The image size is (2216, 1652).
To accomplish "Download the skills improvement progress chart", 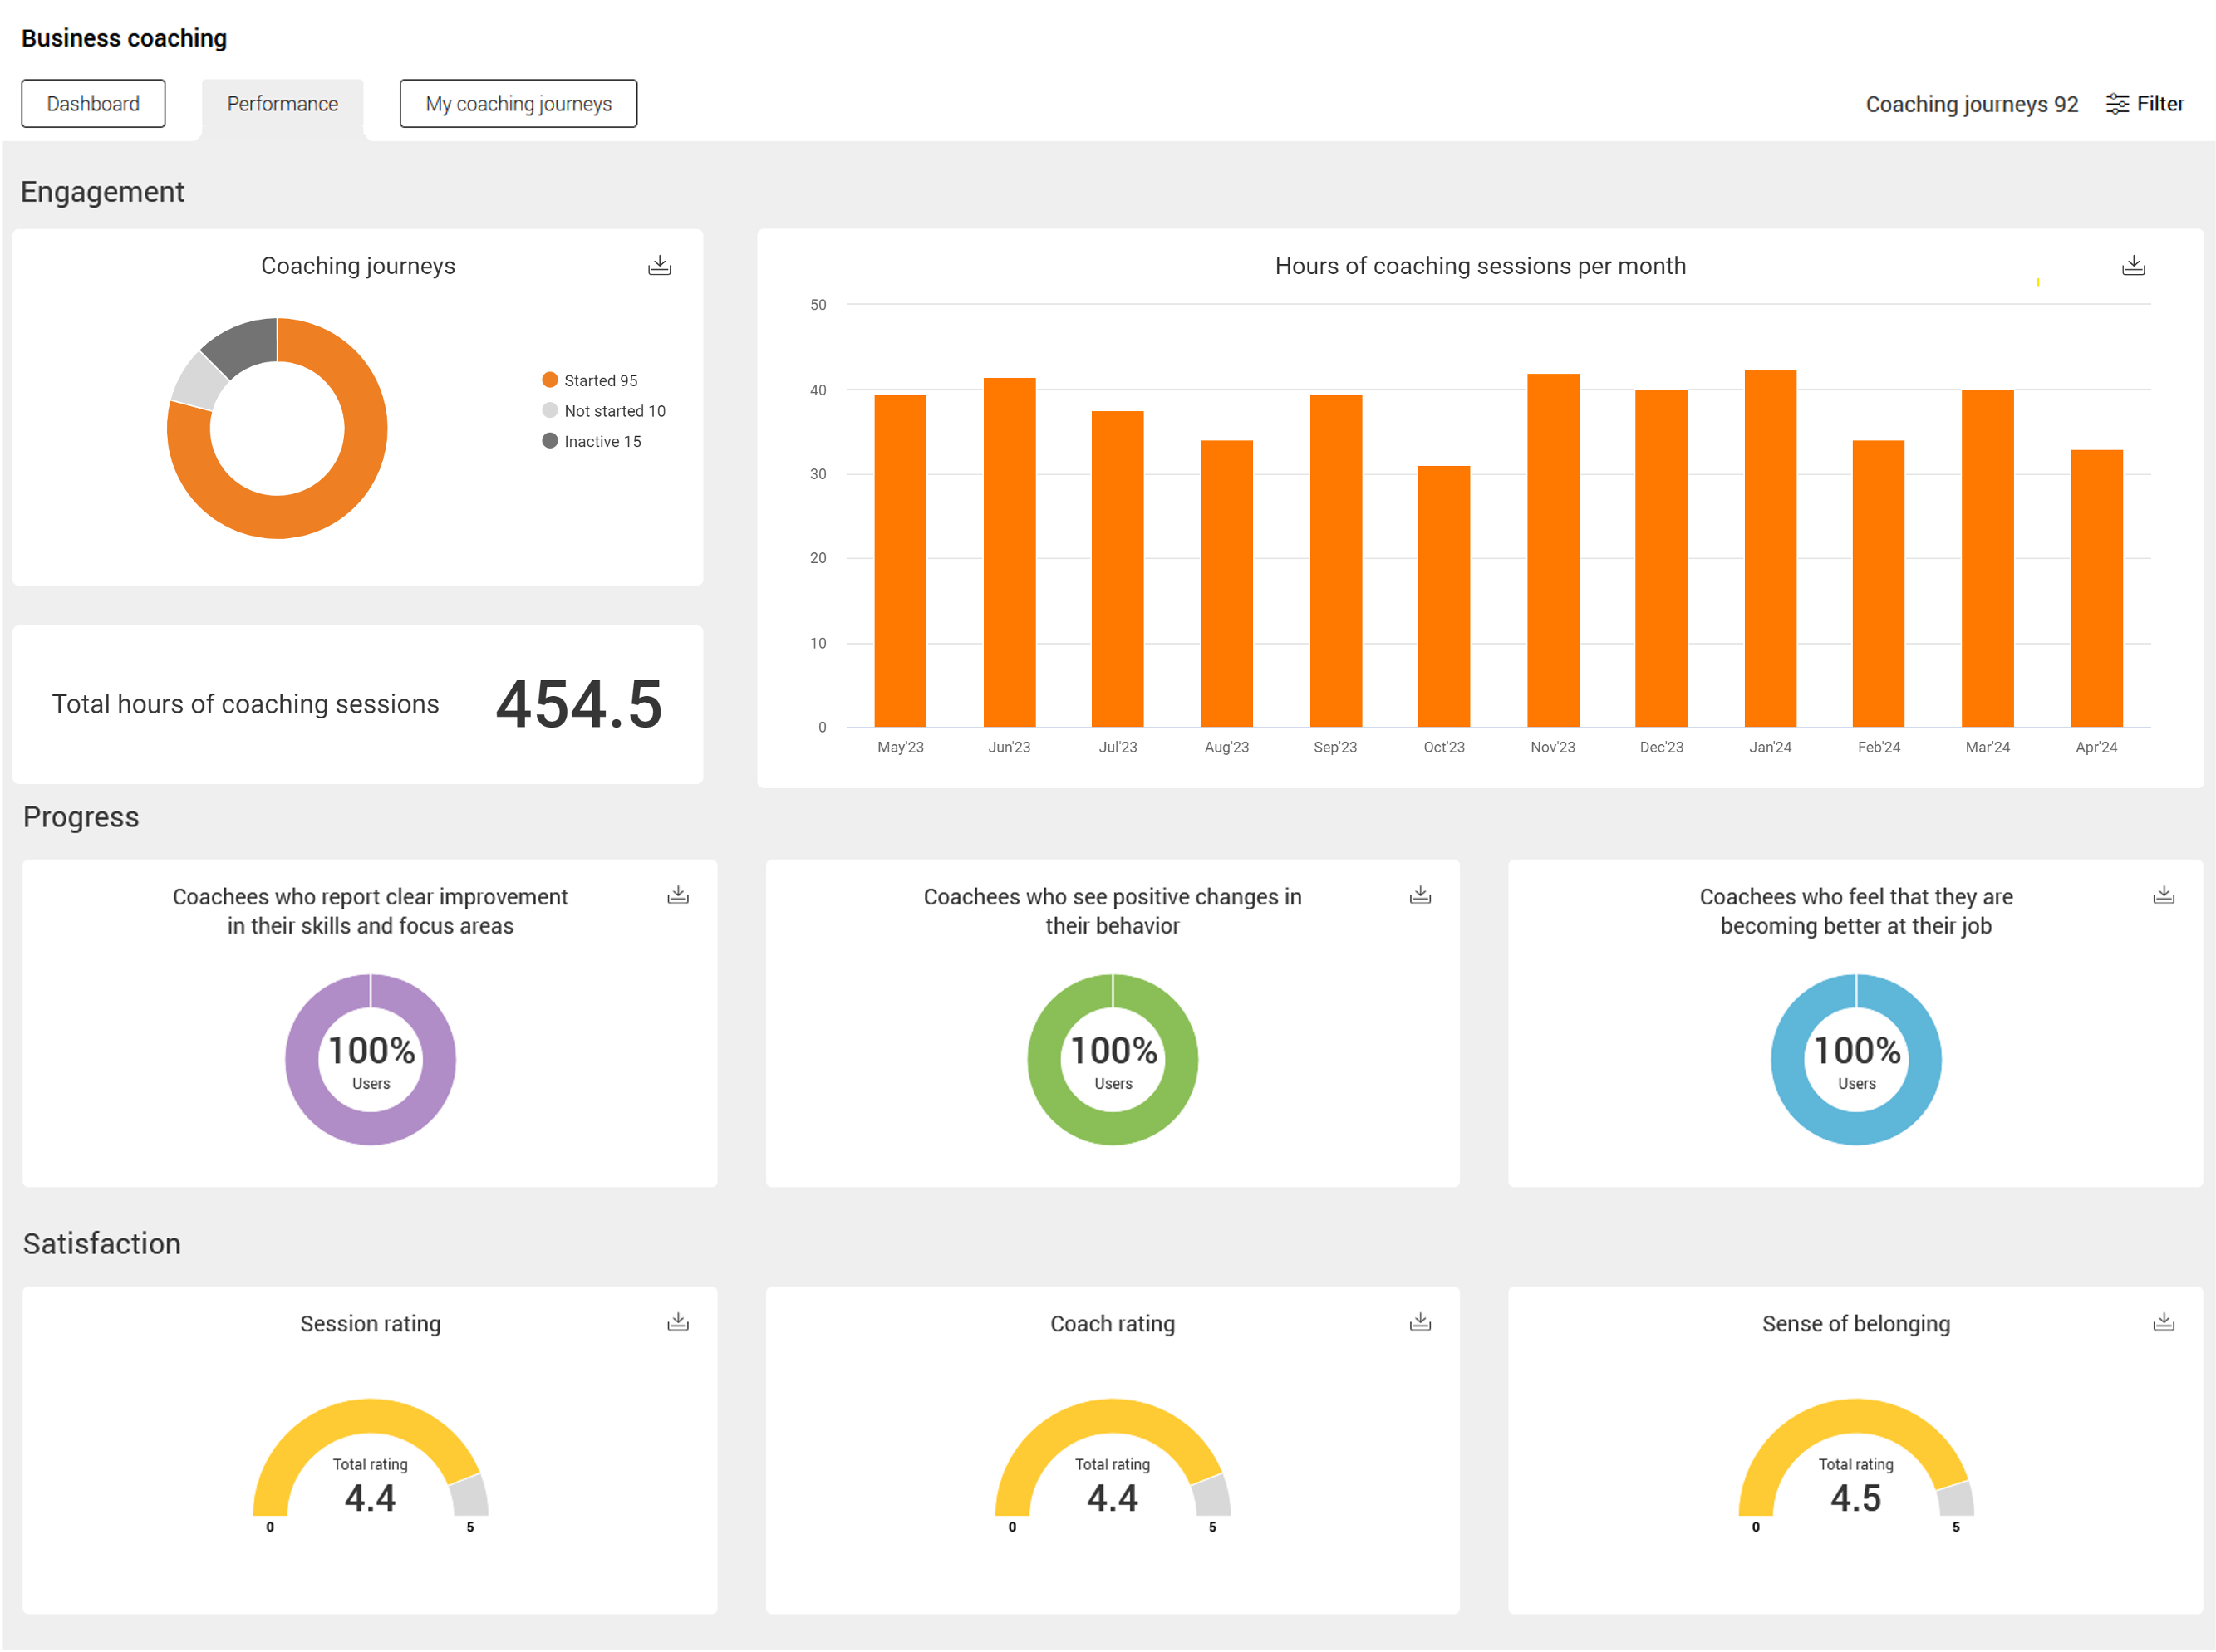I will [677, 895].
